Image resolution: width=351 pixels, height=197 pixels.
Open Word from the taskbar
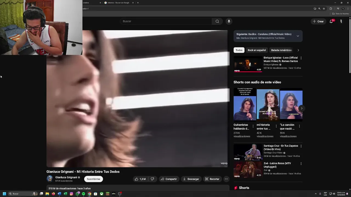pyautogui.click(x=59, y=194)
